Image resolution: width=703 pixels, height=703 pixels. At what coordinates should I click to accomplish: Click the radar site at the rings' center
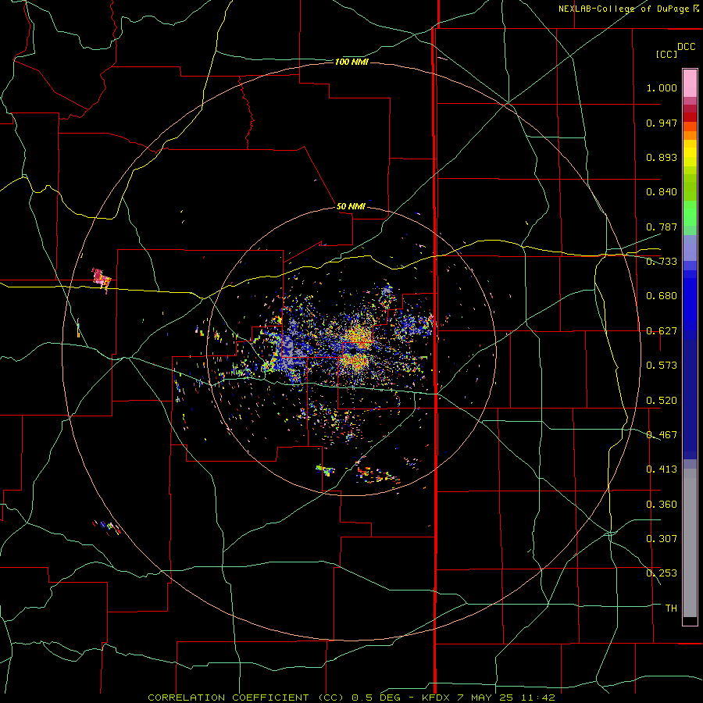(352, 352)
